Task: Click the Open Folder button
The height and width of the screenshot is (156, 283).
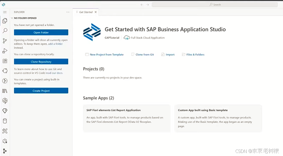Action: pyautogui.click(x=41, y=32)
